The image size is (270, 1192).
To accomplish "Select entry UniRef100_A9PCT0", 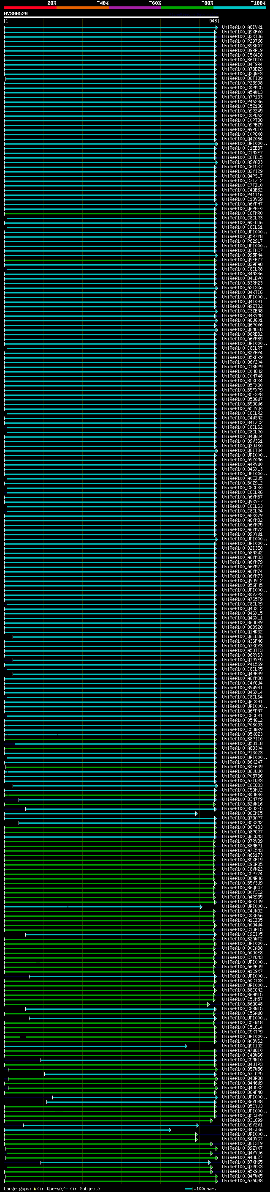I will pos(242,129).
